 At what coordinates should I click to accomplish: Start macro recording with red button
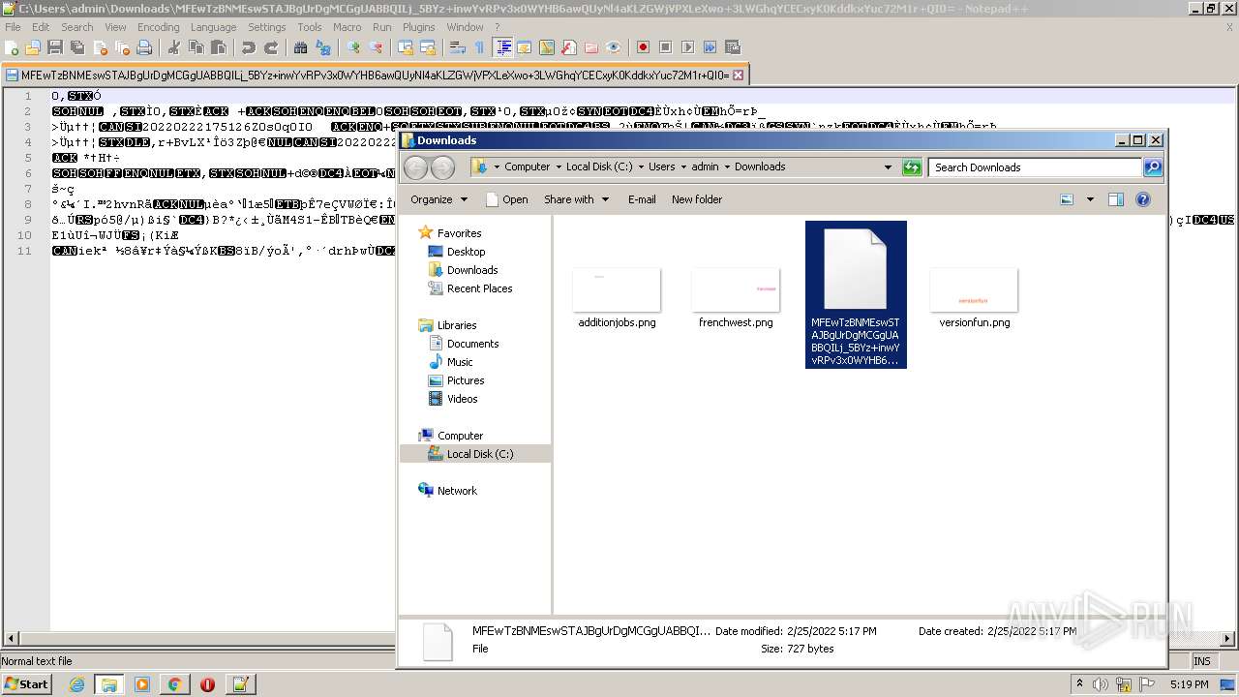click(x=643, y=47)
